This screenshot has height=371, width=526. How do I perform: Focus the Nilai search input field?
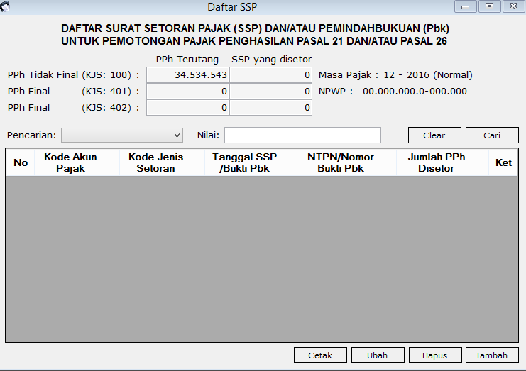pyautogui.click(x=302, y=135)
